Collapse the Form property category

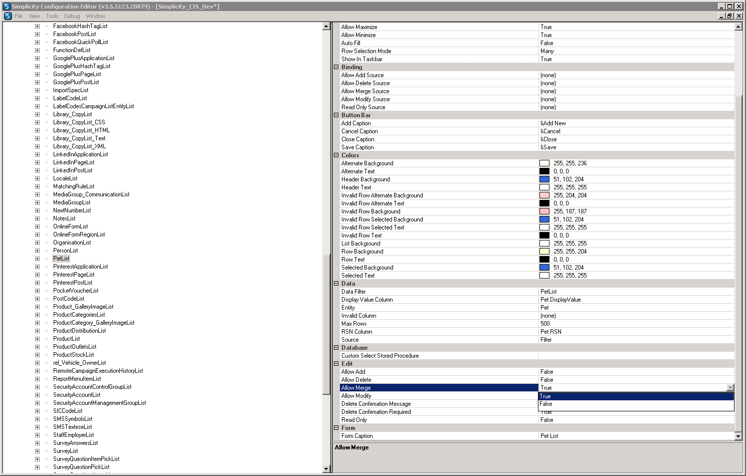336,428
